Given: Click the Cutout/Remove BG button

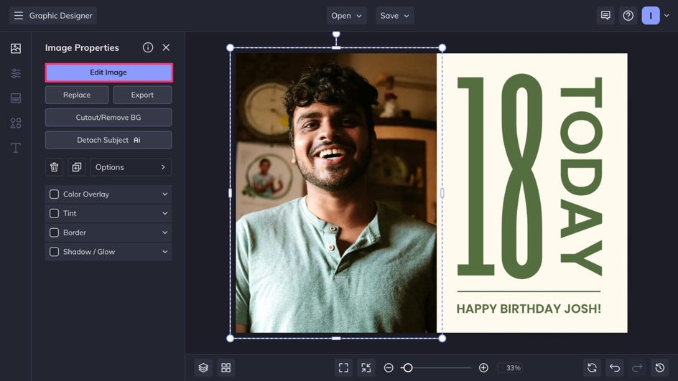Looking at the screenshot, I should click(x=108, y=118).
